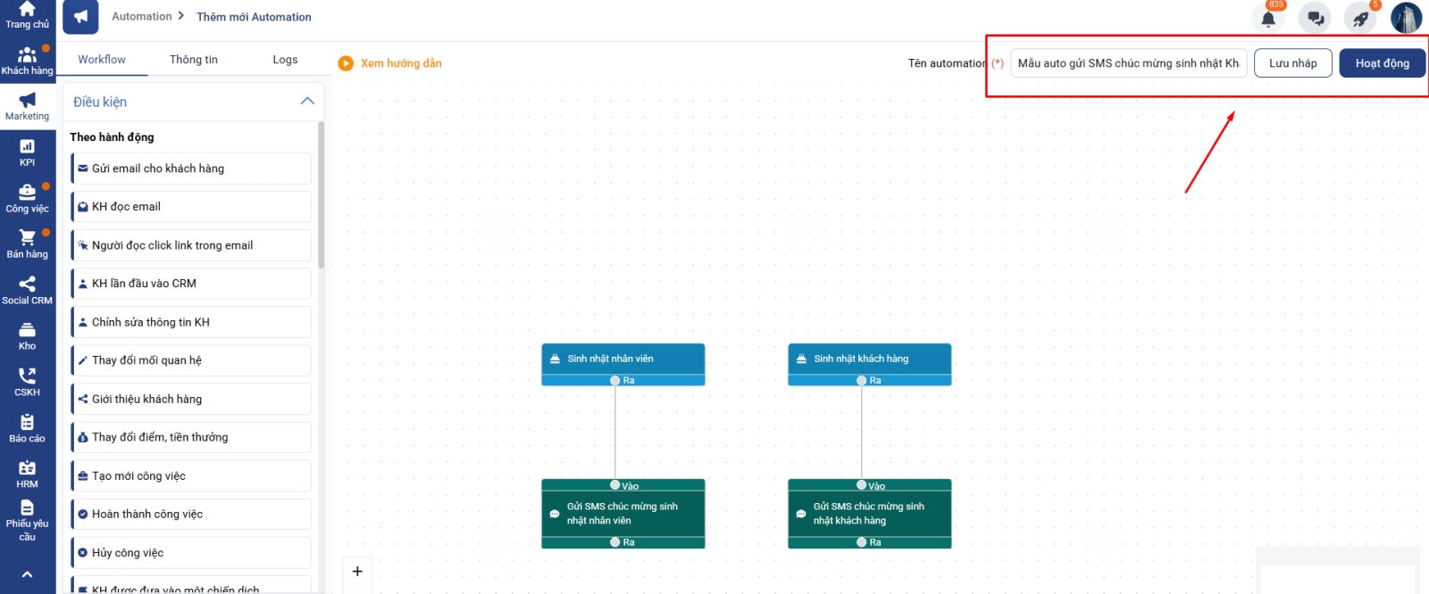Switch to the Thông tin tab

pyautogui.click(x=194, y=60)
